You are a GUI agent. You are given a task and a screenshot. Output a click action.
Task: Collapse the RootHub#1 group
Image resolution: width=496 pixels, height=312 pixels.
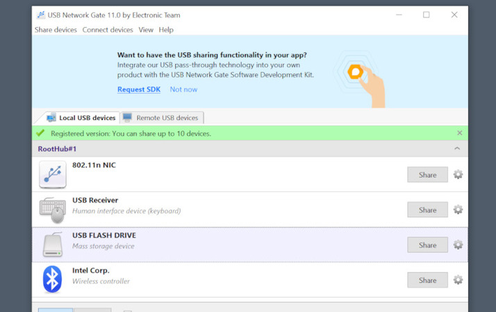tap(457, 148)
